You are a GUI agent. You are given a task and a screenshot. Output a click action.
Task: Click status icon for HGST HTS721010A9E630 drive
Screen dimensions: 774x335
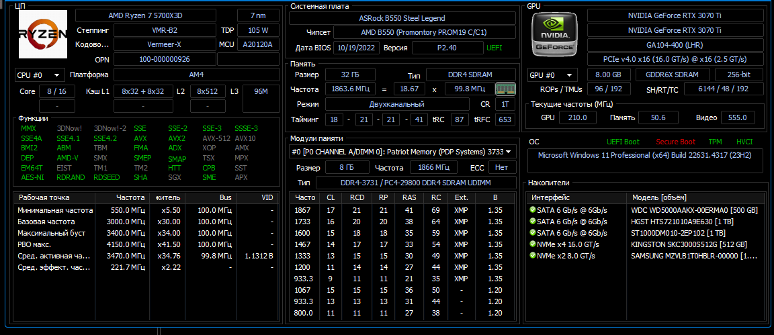[x=533, y=221]
